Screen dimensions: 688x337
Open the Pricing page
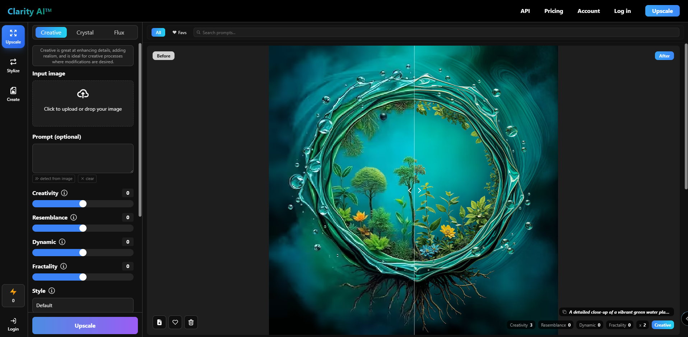tap(553, 11)
